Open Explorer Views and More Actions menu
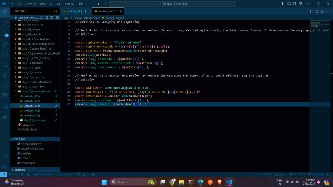 55,12
